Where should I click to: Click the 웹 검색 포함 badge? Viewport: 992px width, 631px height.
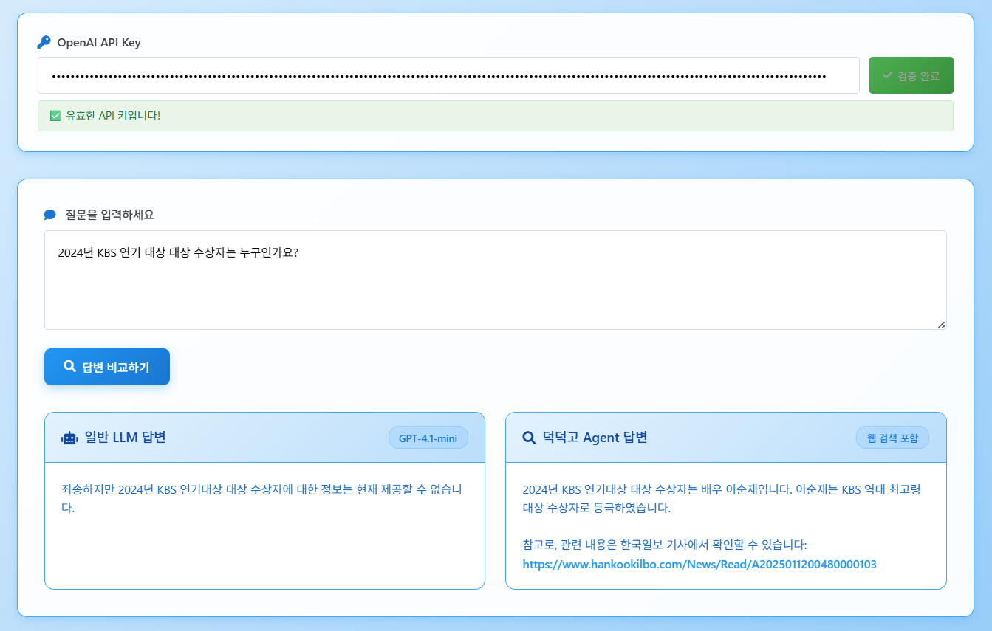tap(892, 438)
